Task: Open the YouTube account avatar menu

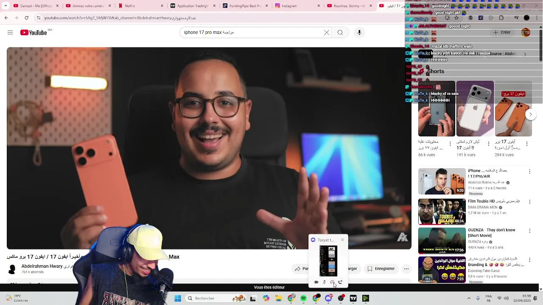Action: [526, 33]
